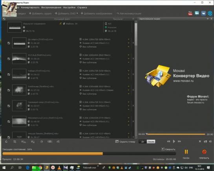Open the first file's thumbnail preview
The width and height of the screenshot is (214, 171).
pos(19,43)
